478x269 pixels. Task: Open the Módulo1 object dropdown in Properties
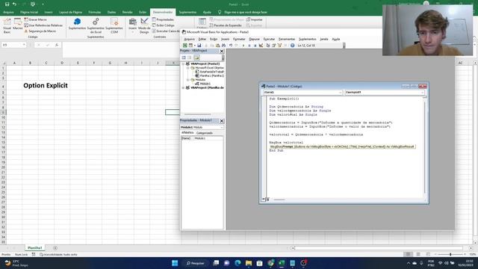pos(222,127)
